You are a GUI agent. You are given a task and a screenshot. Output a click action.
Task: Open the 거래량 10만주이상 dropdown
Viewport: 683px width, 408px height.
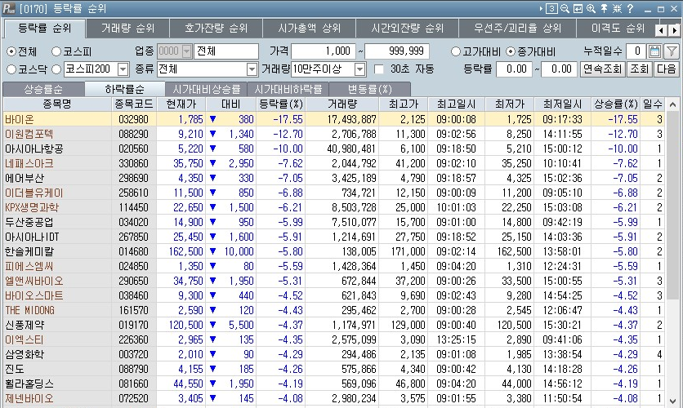point(359,69)
